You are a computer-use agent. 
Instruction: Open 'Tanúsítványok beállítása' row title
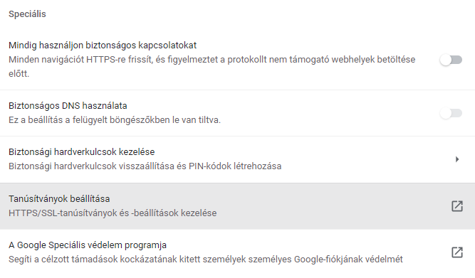tap(59, 199)
